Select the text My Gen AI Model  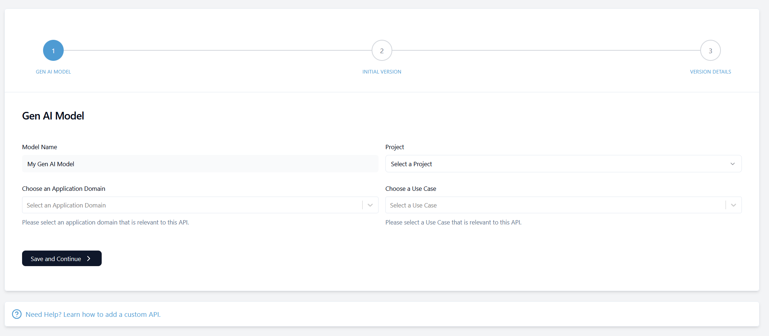click(x=51, y=164)
